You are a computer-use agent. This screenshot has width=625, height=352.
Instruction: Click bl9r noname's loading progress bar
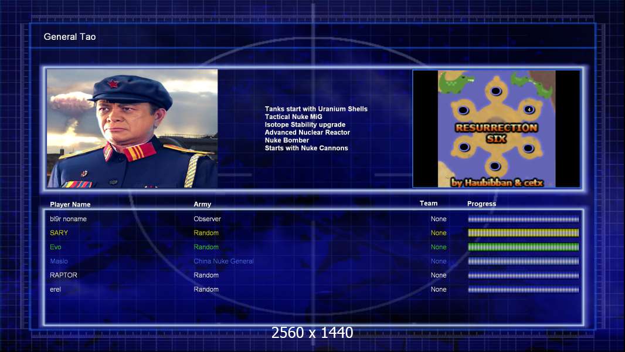pyautogui.click(x=524, y=219)
